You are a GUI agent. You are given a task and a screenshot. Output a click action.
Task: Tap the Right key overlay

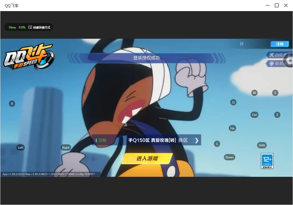tap(66, 147)
